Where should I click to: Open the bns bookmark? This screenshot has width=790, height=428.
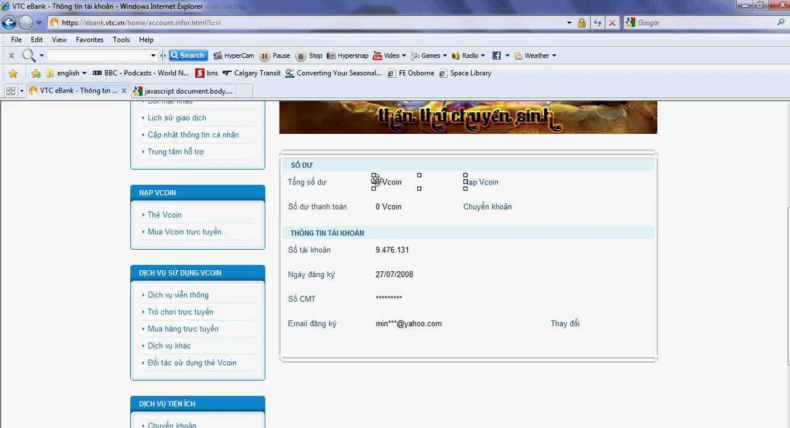point(207,73)
